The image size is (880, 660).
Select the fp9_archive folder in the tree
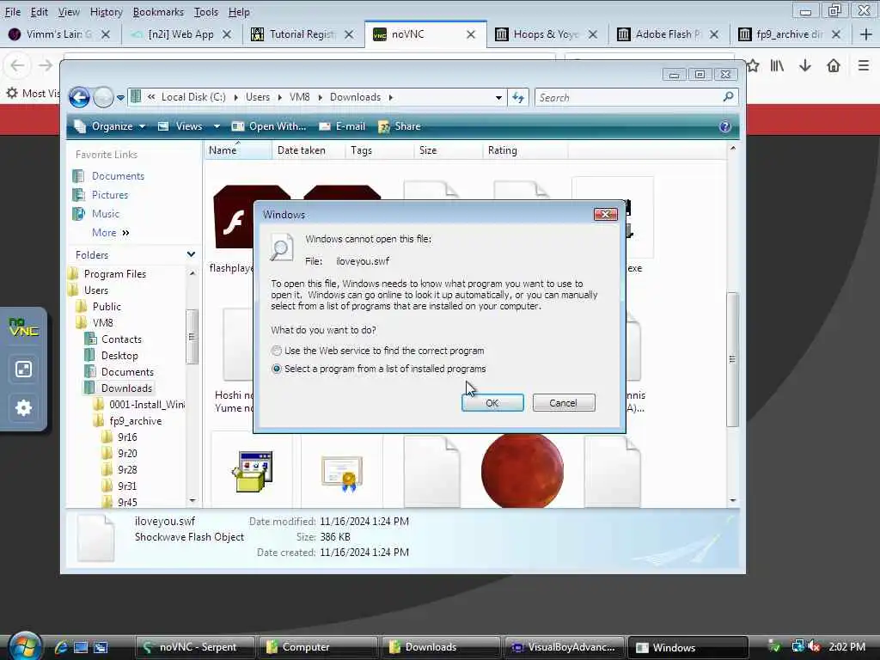tap(135, 421)
